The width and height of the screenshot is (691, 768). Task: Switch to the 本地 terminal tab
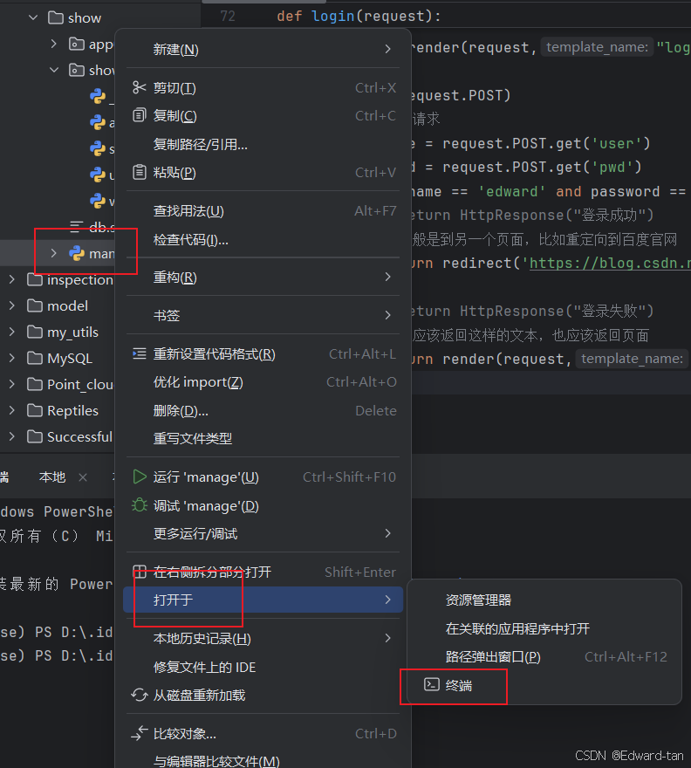click(51, 477)
